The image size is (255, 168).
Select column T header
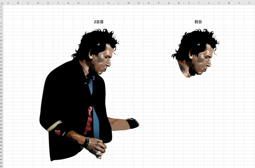tap(199, 3)
